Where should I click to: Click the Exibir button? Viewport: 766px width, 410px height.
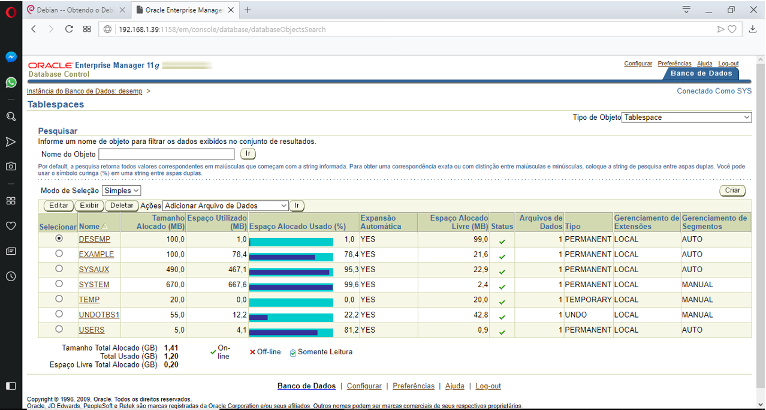click(89, 206)
